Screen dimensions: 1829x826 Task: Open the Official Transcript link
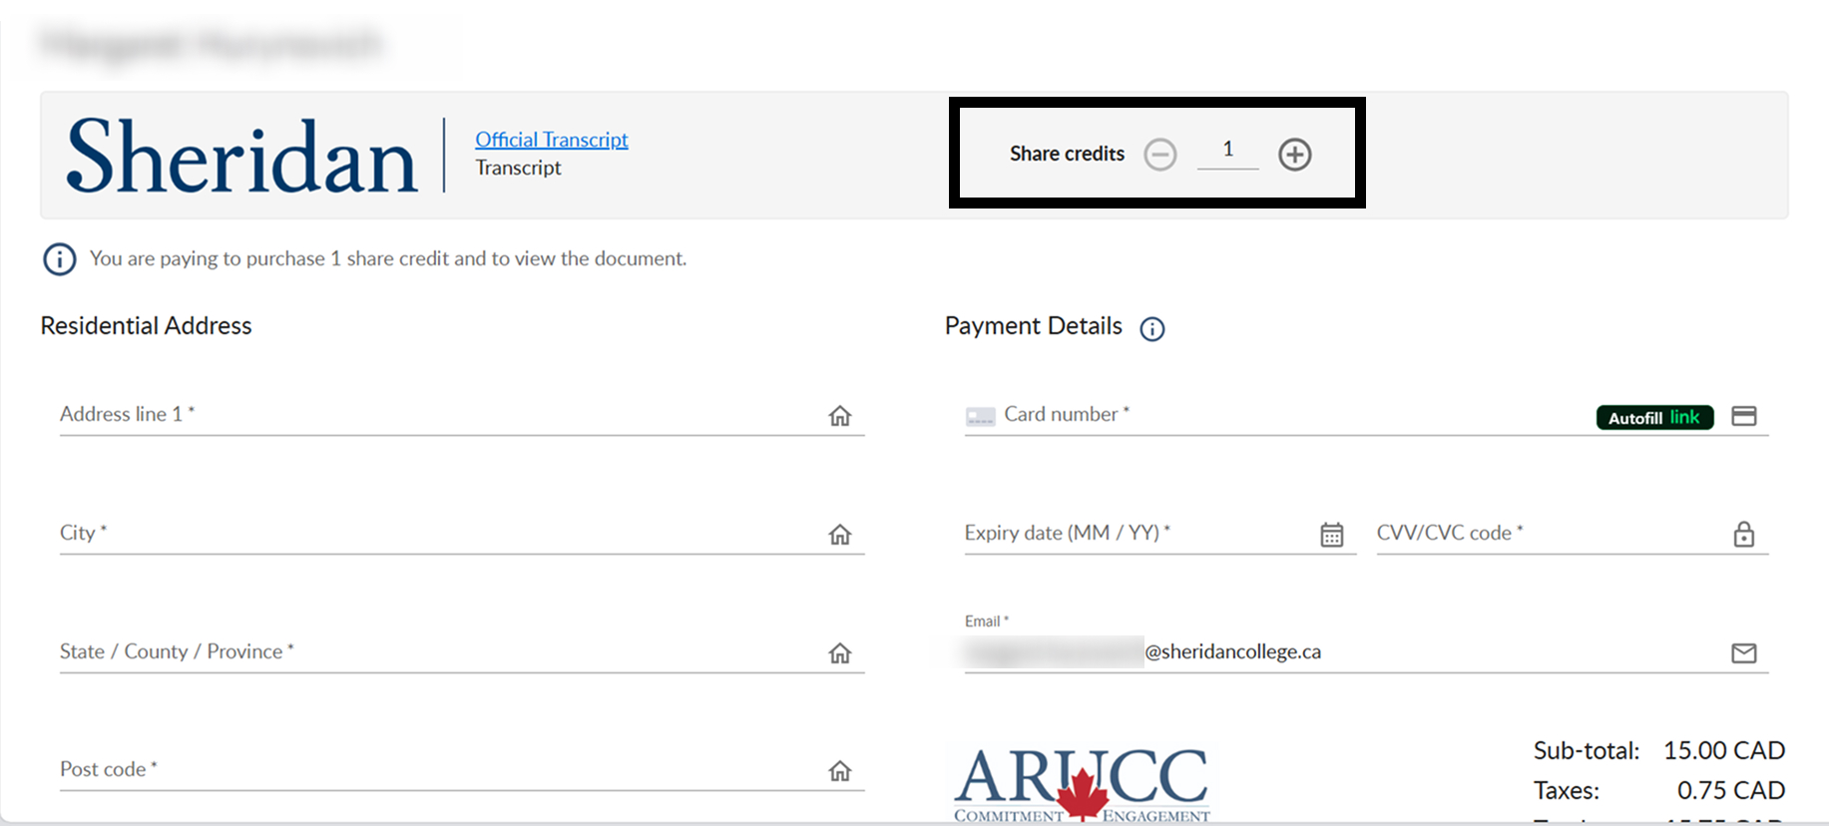552,140
